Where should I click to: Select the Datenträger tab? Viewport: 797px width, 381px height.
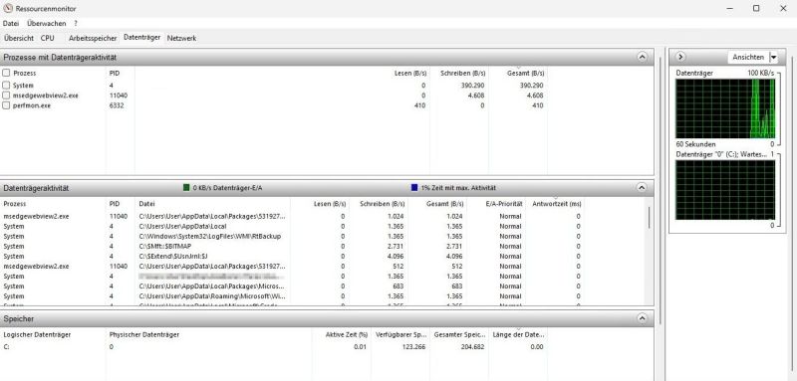(141, 38)
